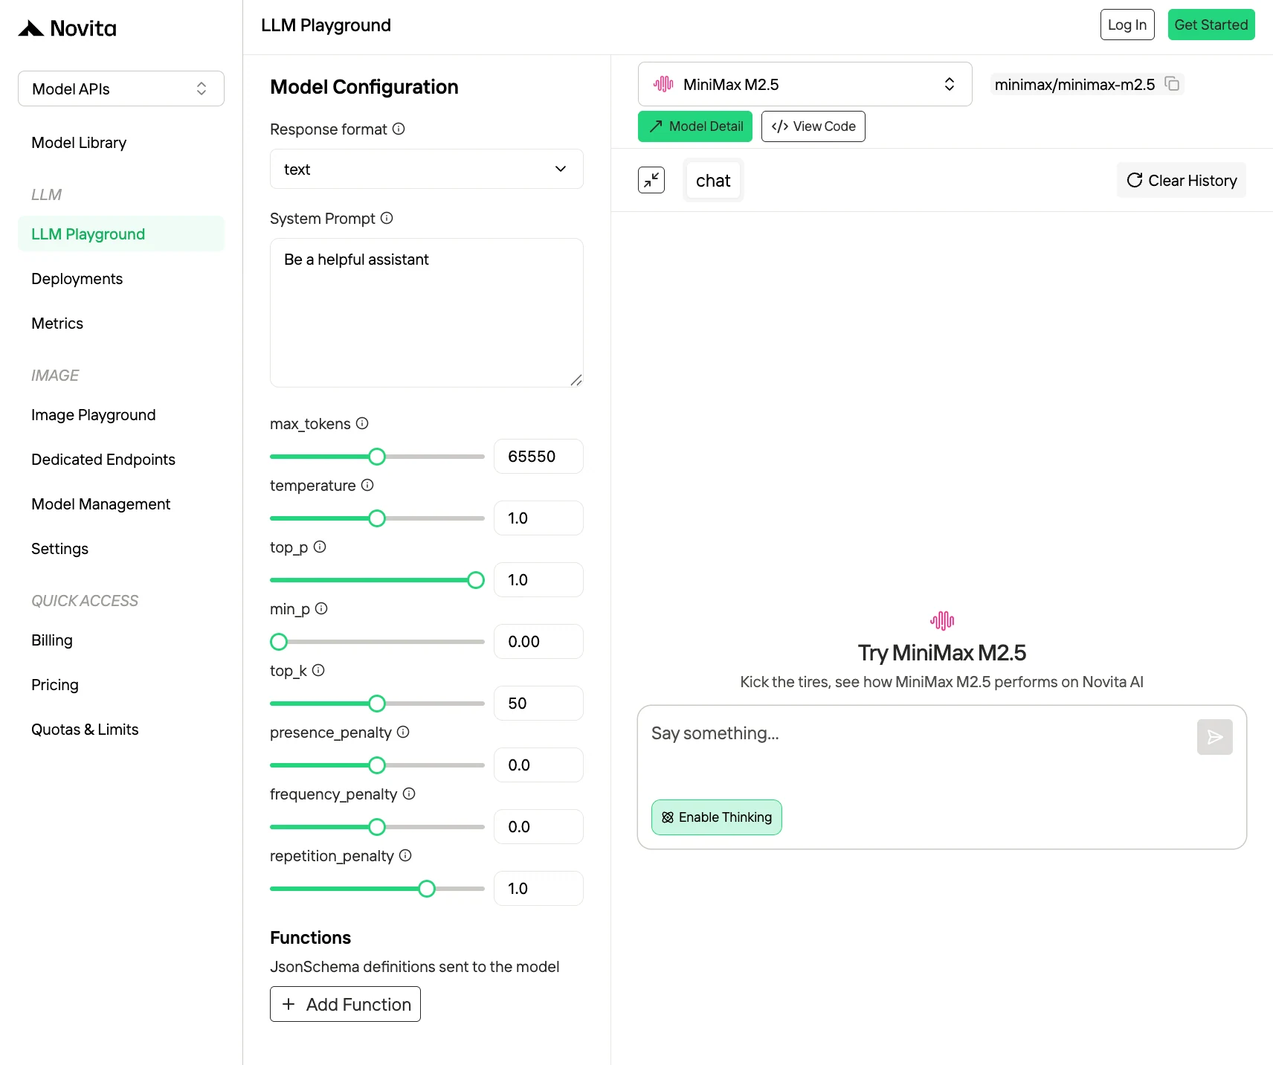Click Get Started
1273x1065 pixels.
click(1211, 25)
